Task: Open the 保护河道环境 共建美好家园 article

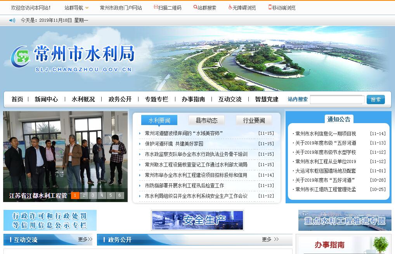Action: click(x=174, y=144)
